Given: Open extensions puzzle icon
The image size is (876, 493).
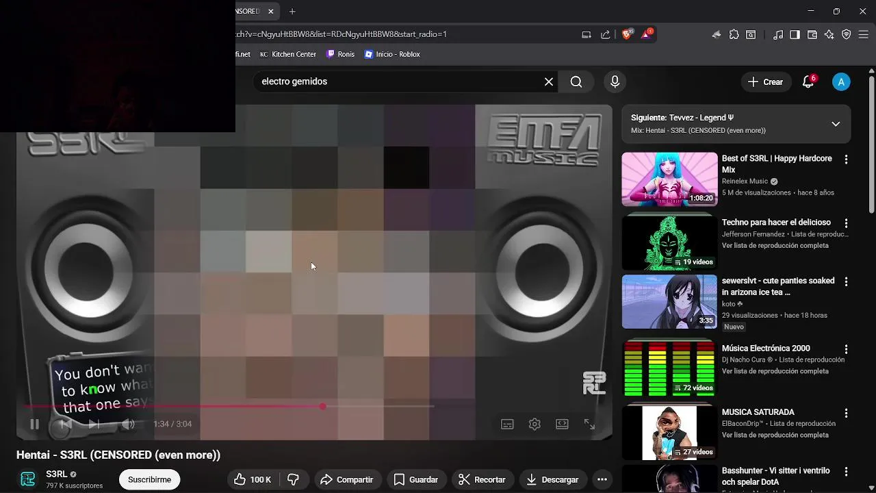Looking at the screenshot, I should [734, 34].
